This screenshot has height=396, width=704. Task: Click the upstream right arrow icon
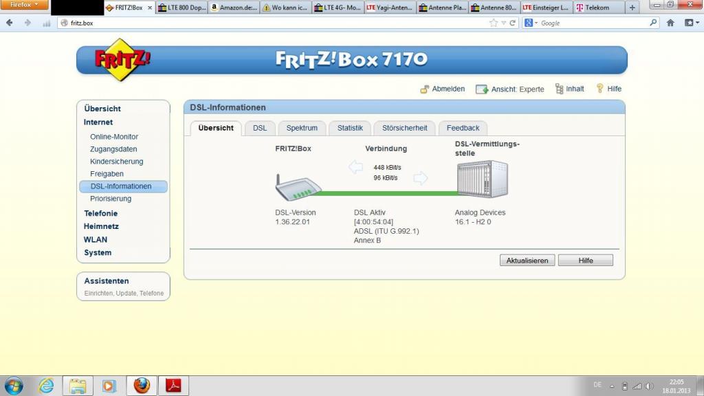click(x=420, y=178)
